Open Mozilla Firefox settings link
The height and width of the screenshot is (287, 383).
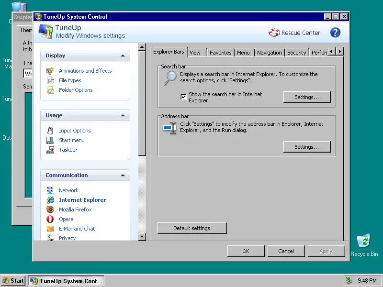(x=75, y=210)
